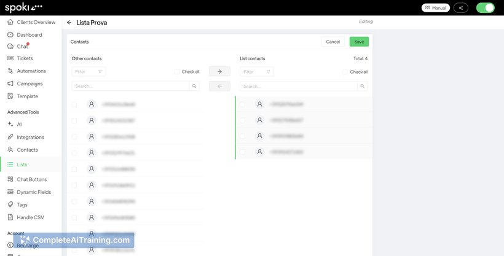Toggle the green switch in the top bar
Screen dimensions: 504x256
click(485, 8)
